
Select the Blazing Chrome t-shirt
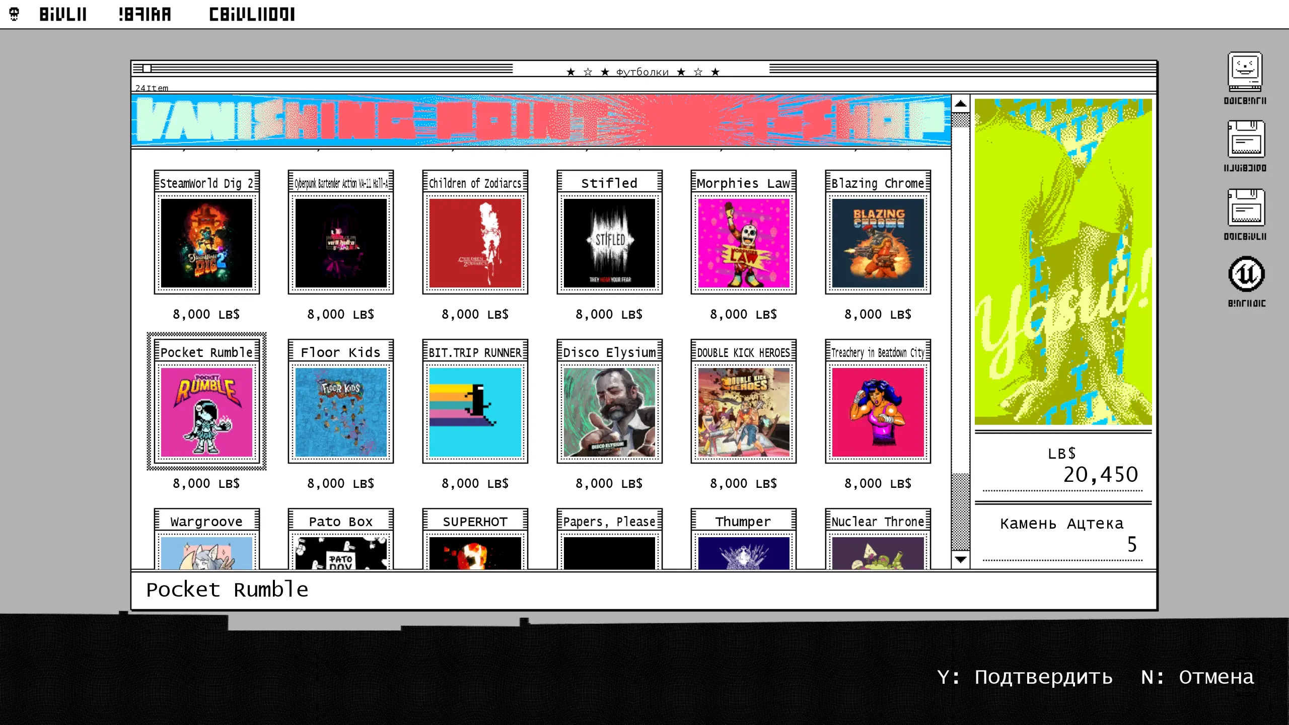click(x=878, y=243)
